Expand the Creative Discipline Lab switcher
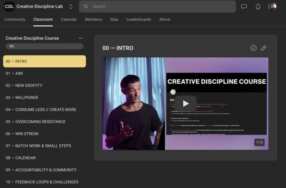This screenshot has height=188, width=286. (71, 7)
